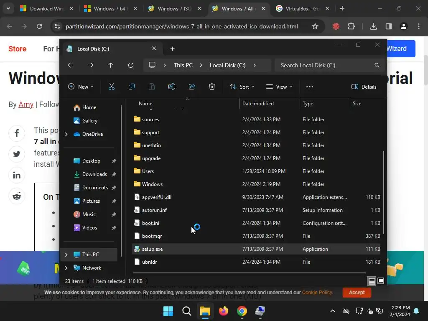The height and width of the screenshot is (321, 428).
Task: Open the Store link on webpage
Action: tap(17, 49)
